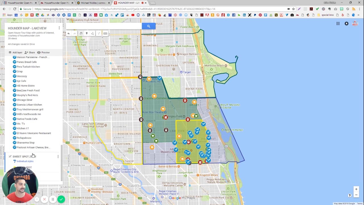Screen dimensions: 364x205
Task: Select Rollapalooza in list
Action: (x=24, y=138)
